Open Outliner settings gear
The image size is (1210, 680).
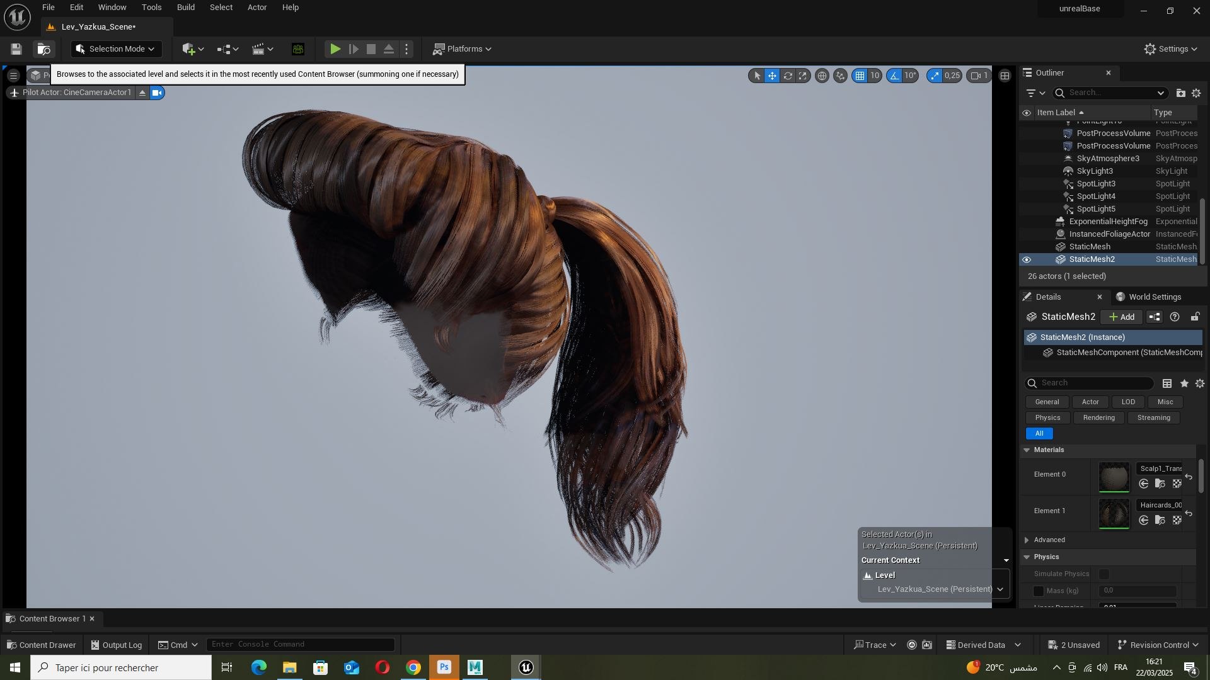(1196, 93)
